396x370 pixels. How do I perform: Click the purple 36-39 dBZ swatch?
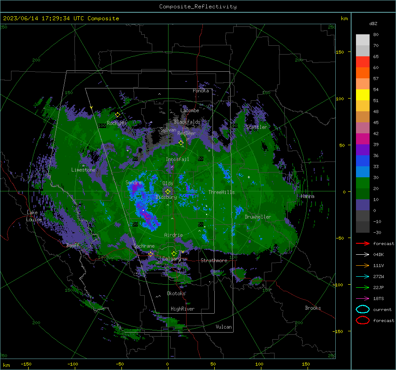coord(363,150)
